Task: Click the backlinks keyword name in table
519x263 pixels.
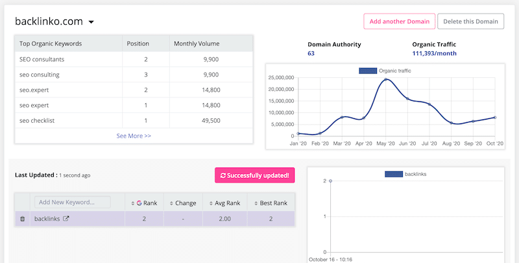Action: pos(47,219)
